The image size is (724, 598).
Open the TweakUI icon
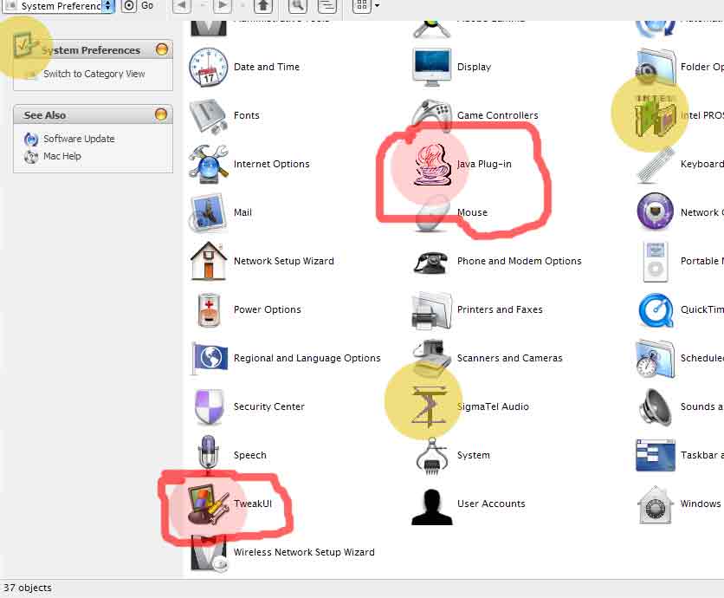[x=209, y=504]
